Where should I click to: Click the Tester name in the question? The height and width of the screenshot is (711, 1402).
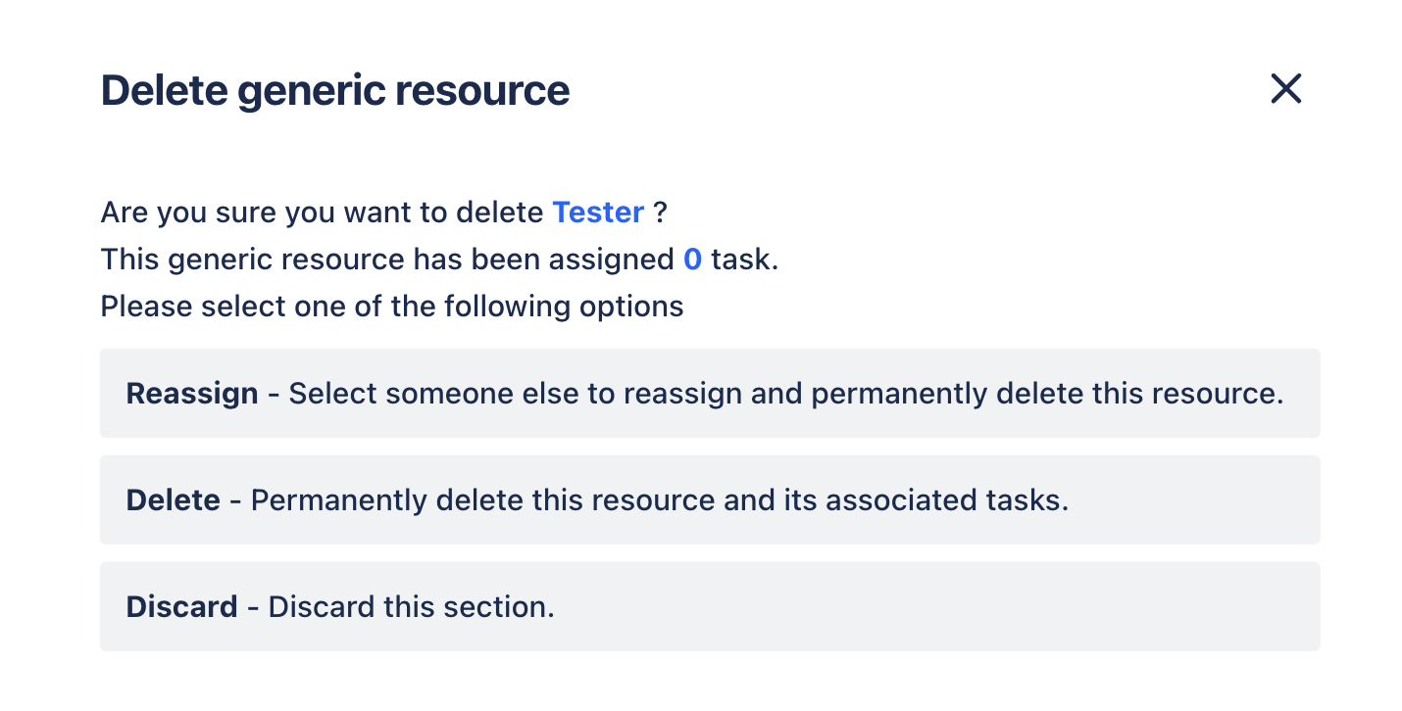tap(598, 212)
